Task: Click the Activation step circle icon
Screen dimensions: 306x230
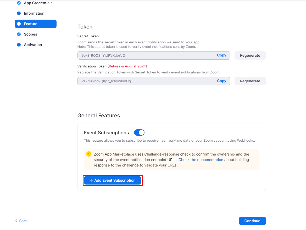Action: [19, 45]
